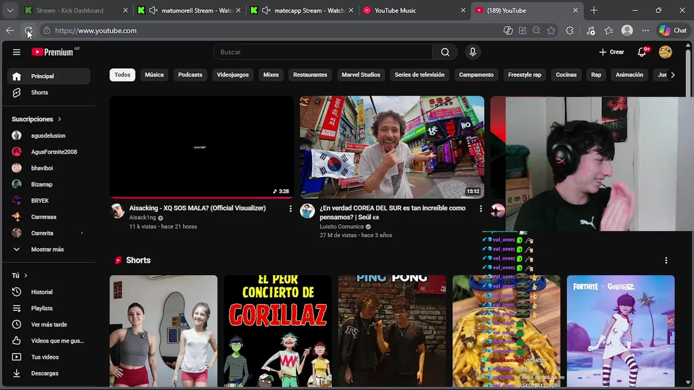The height and width of the screenshot is (390, 694).
Task: Open the tab actions dropdown chevron
Action: tap(10, 10)
